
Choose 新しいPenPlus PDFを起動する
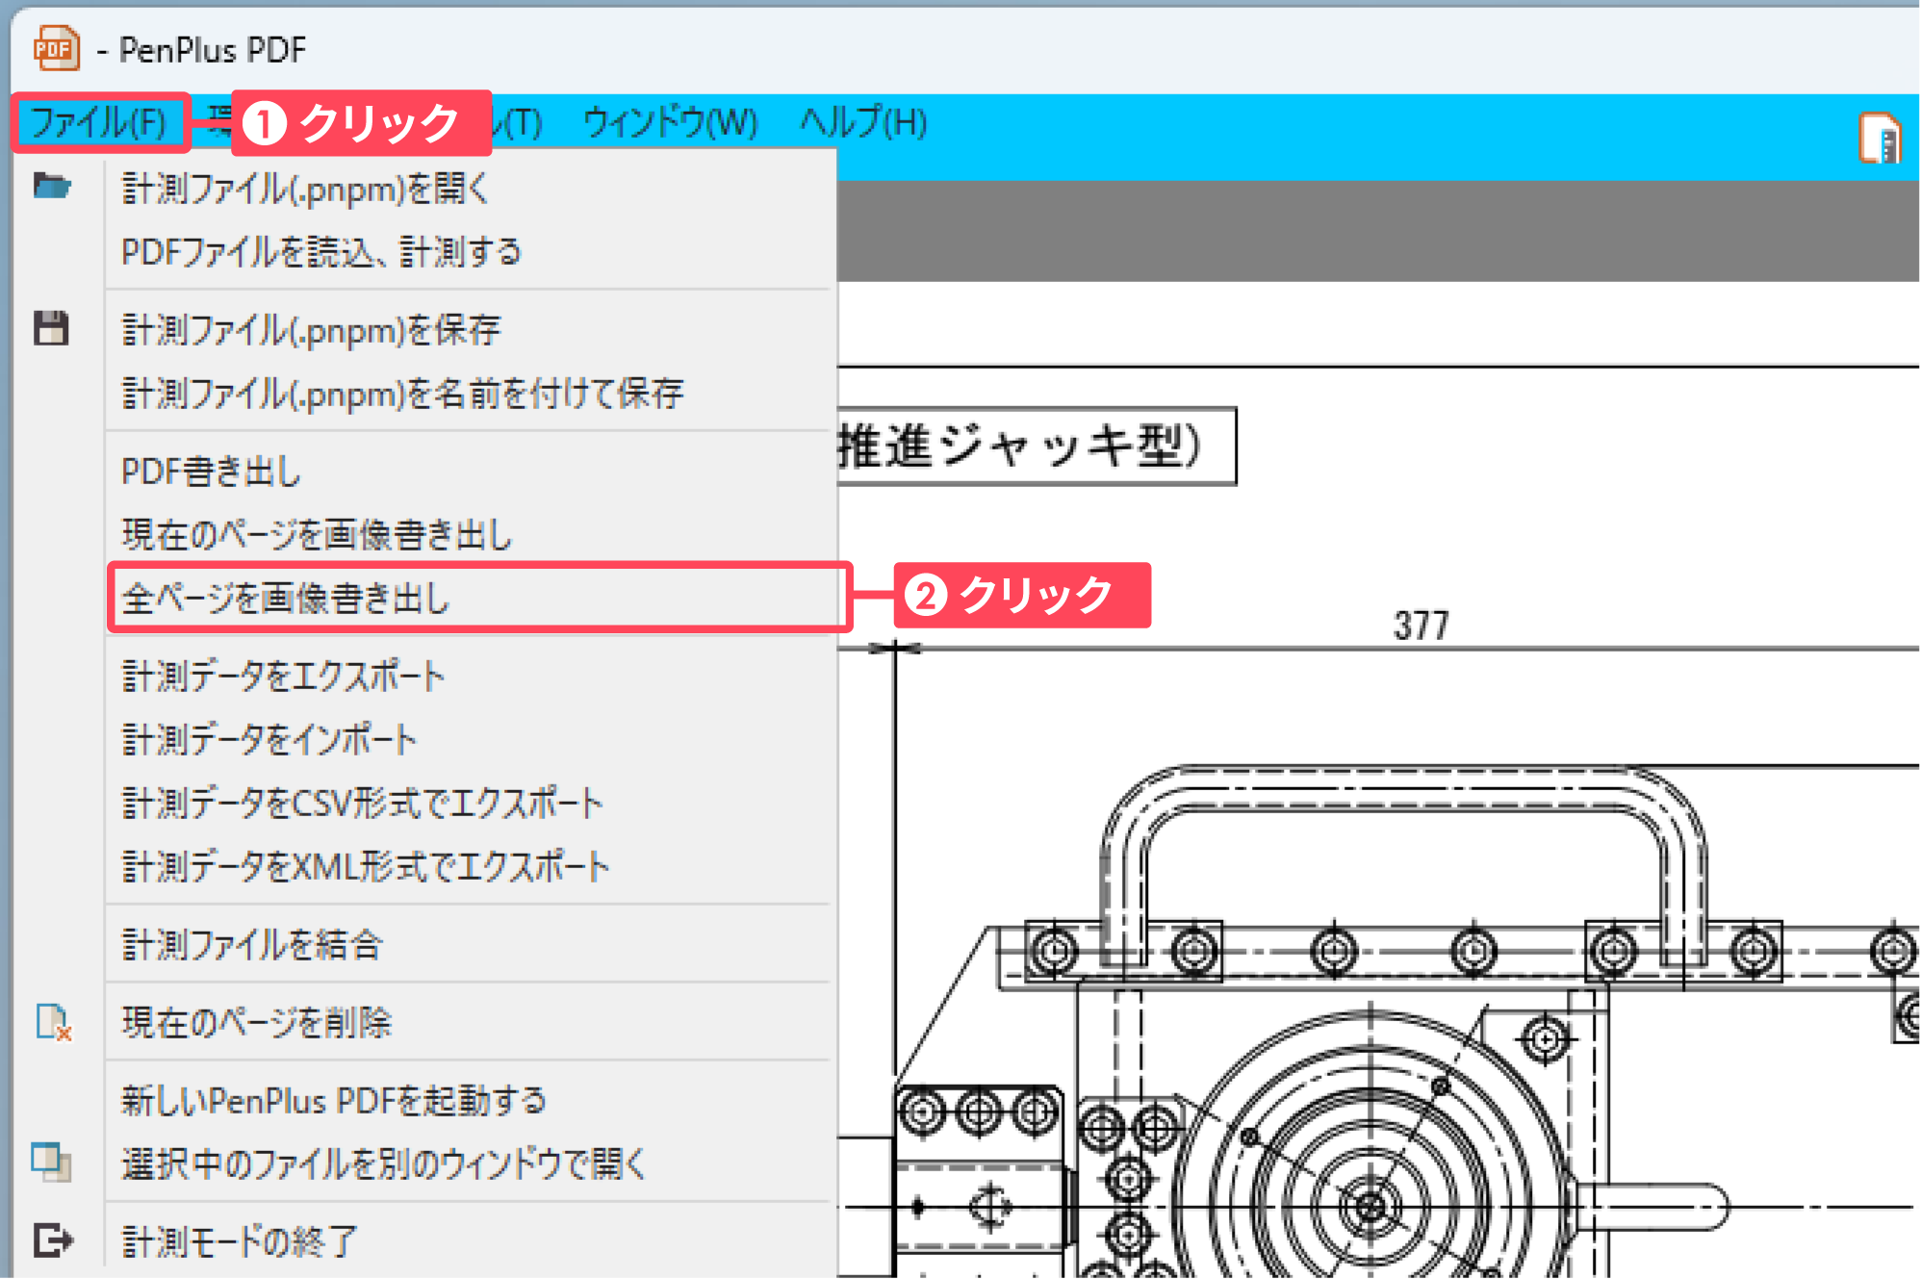333,1100
